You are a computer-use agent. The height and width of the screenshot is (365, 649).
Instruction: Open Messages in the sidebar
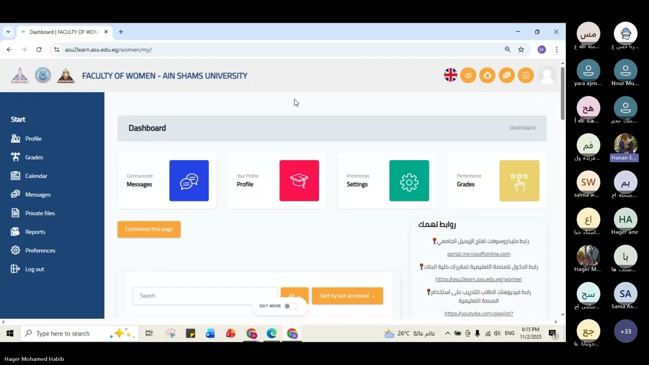pos(38,195)
